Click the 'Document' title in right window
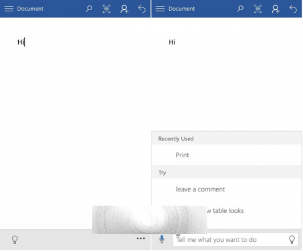 182,9
